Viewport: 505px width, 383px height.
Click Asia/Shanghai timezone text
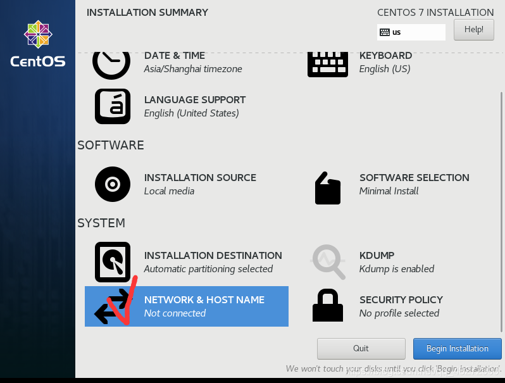click(x=193, y=69)
